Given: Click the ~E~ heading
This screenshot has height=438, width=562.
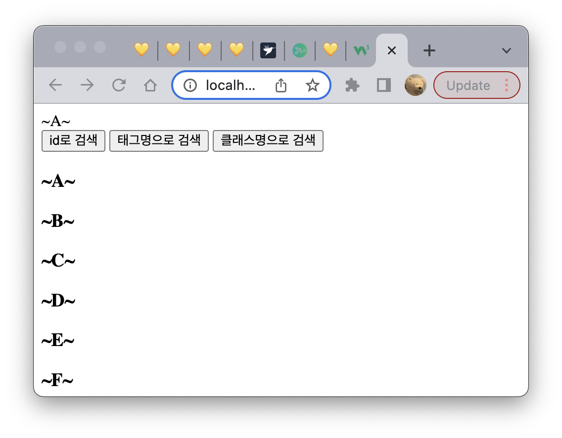Looking at the screenshot, I should (x=58, y=340).
